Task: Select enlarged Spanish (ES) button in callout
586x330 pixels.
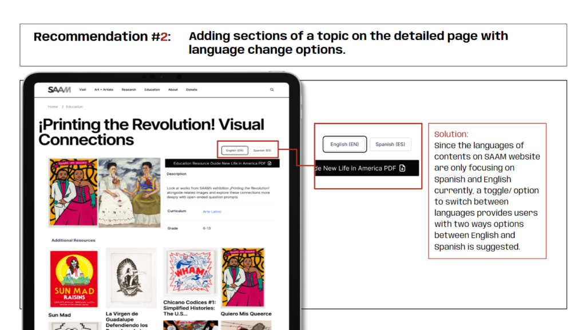Action: click(390, 144)
